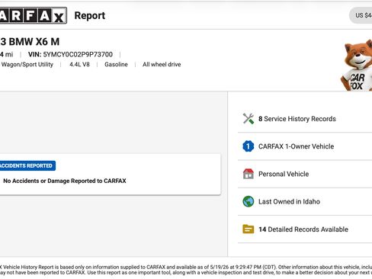Click the house Personal Vehicle icon
Viewport: 372px width, 279px height.
[x=249, y=174]
